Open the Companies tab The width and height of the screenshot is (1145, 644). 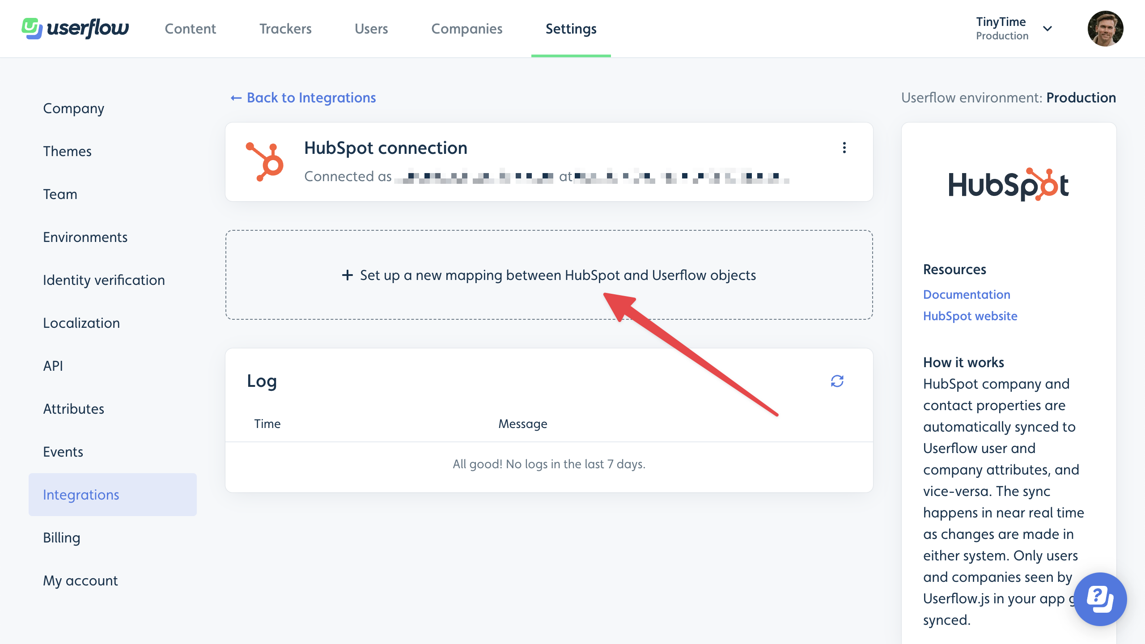tap(466, 29)
